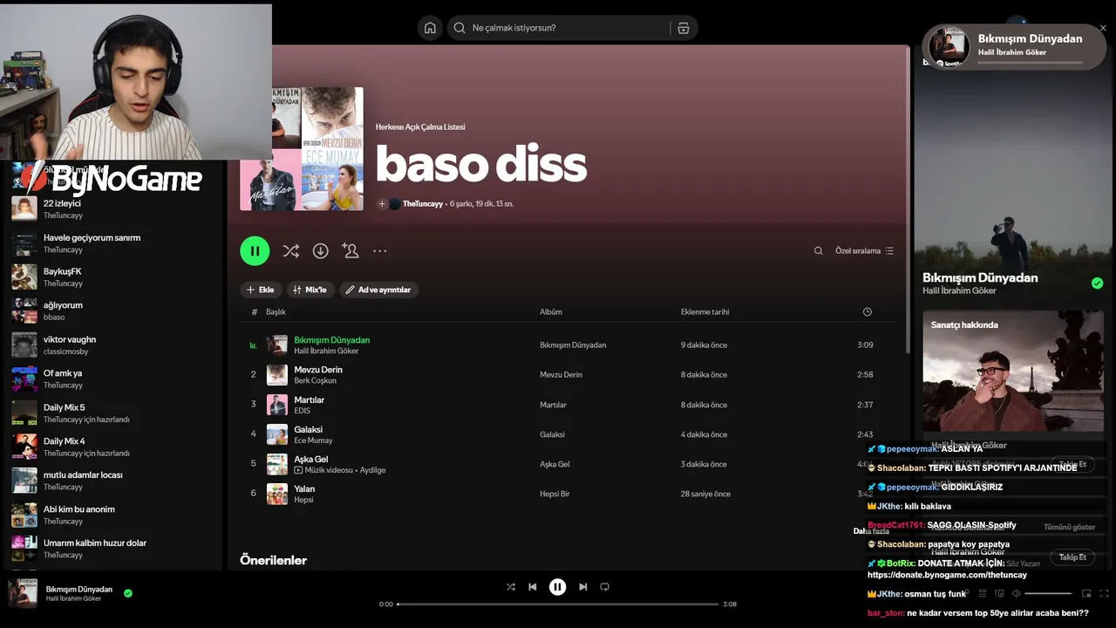Invite collaborators to the baso diss playlist
This screenshot has height=628, width=1116.
[x=350, y=251]
